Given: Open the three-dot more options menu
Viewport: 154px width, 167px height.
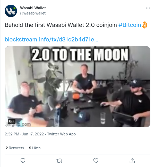Looking at the screenshot, I should tap(148, 8).
